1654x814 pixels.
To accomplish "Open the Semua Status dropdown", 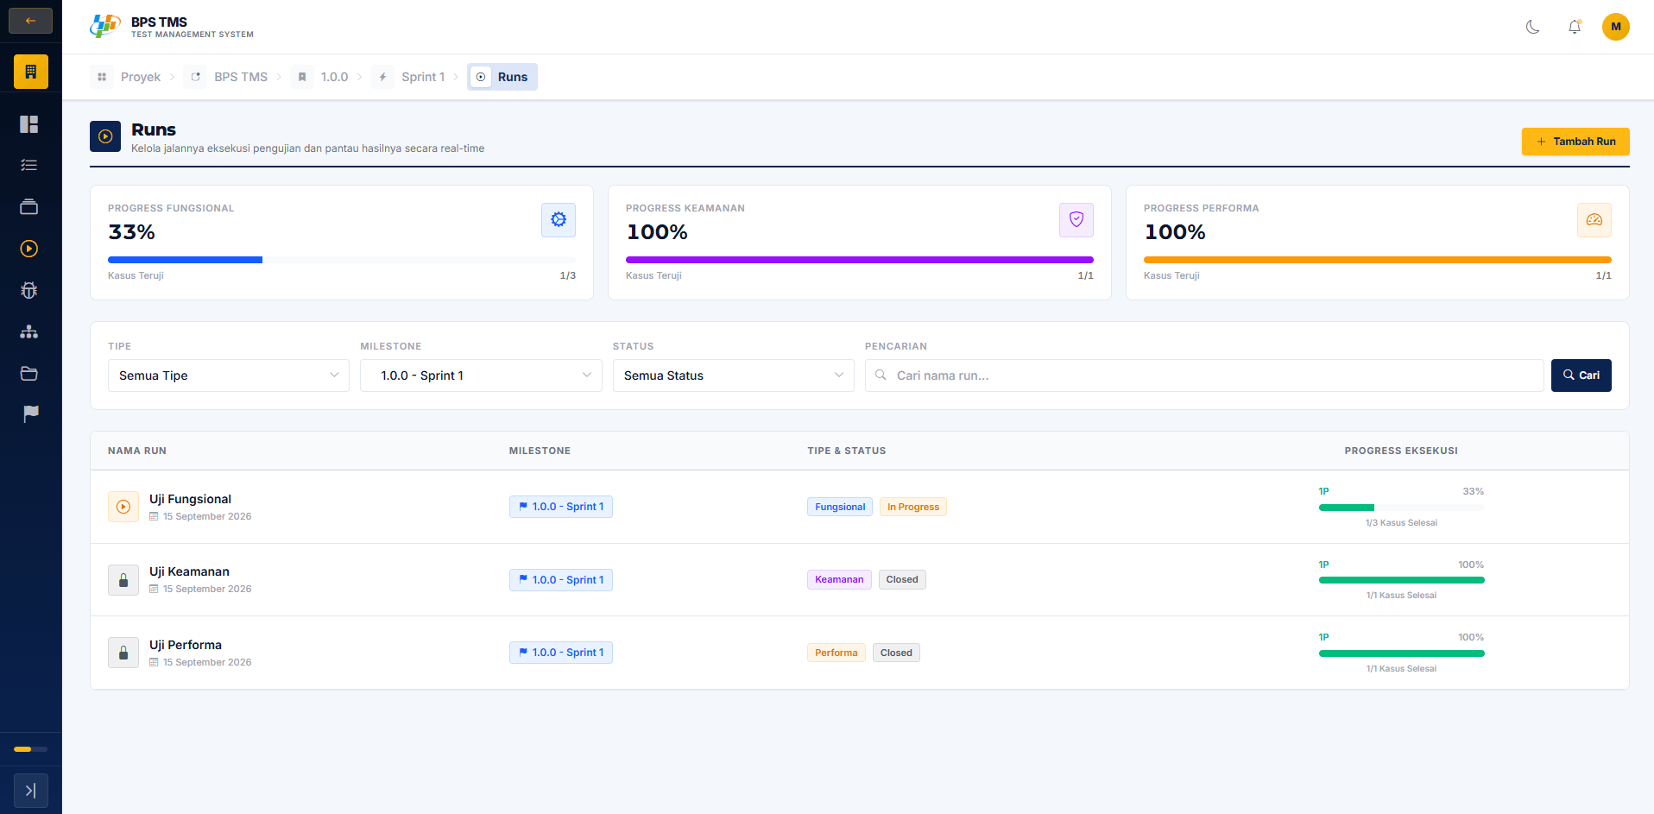I will [x=734, y=375].
